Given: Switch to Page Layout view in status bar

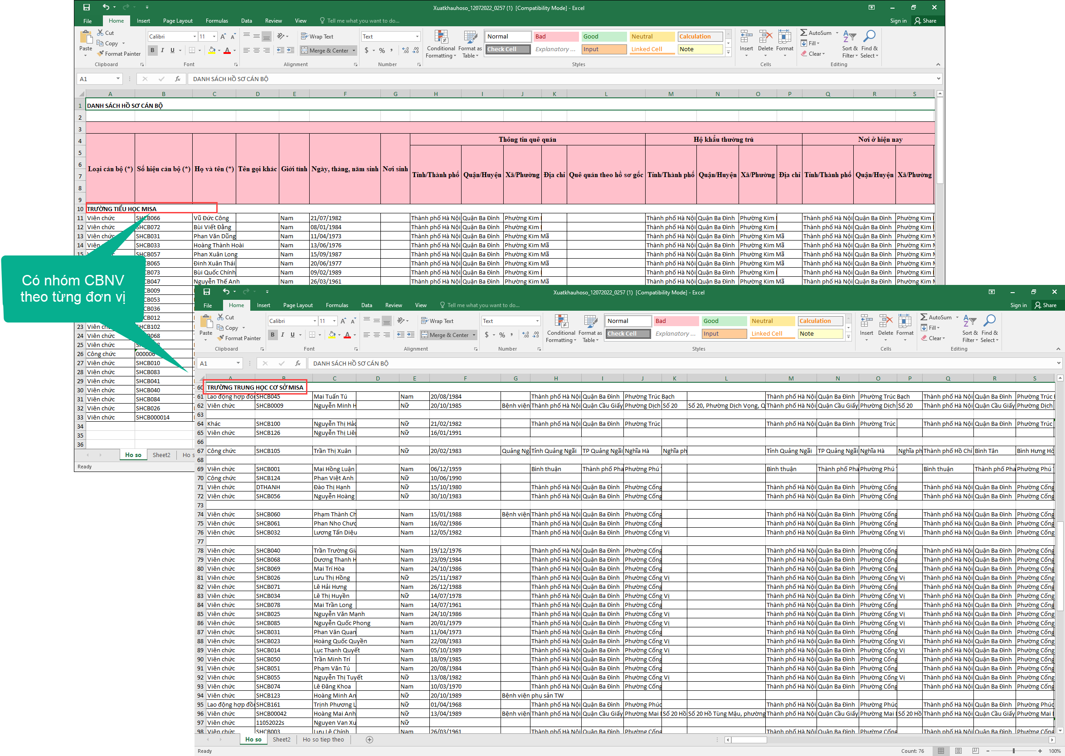Looking at the screenshot, I should (958, 751).
